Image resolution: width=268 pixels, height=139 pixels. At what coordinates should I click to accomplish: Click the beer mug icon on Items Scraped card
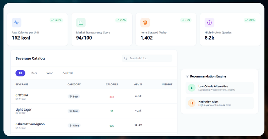(x=145, y=22)
